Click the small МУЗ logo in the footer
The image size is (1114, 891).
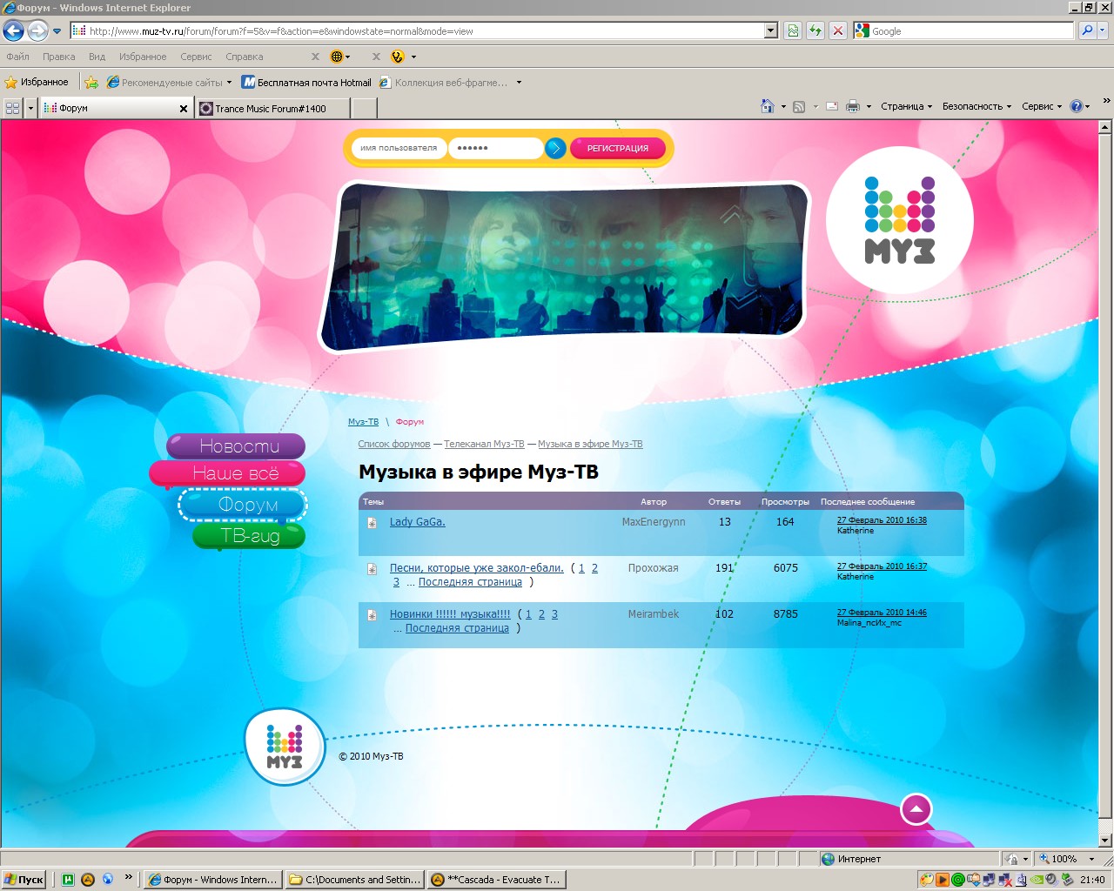tap(285, 747)
